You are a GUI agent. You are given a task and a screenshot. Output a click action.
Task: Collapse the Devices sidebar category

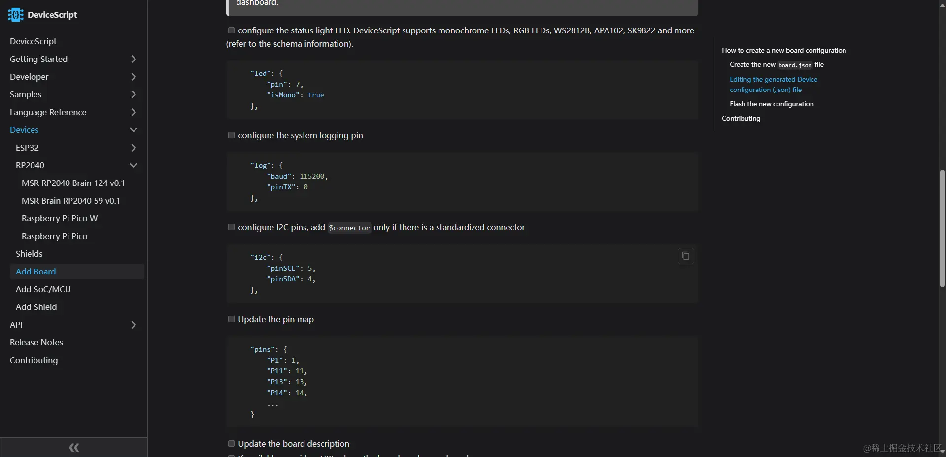tap(133, 130)
